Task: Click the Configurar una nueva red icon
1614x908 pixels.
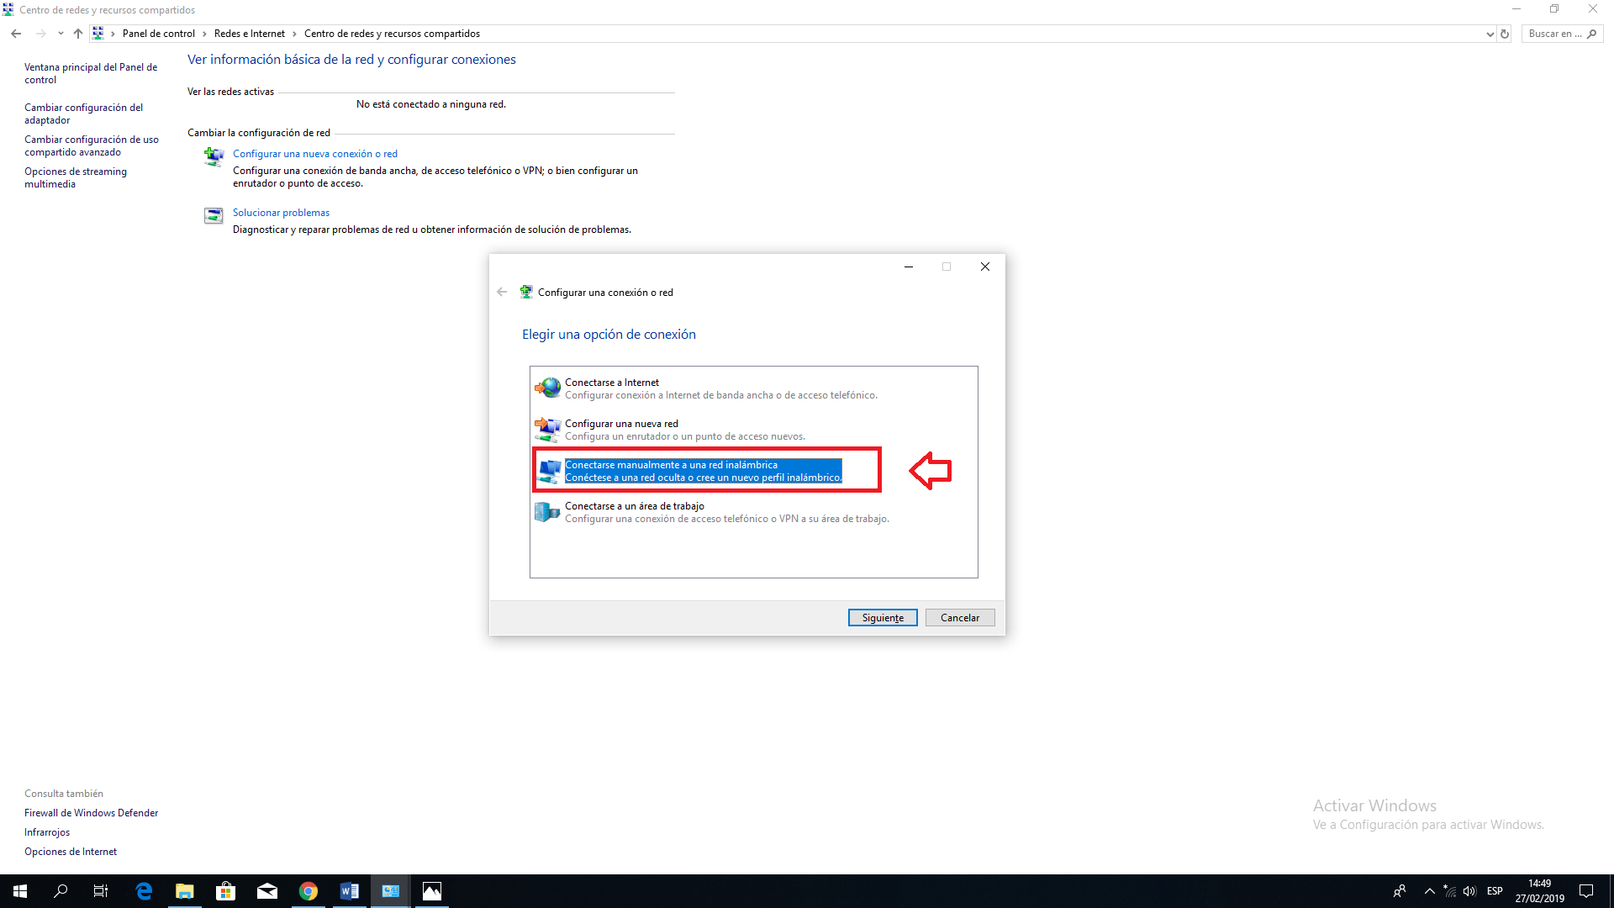Action: point(548,429)
